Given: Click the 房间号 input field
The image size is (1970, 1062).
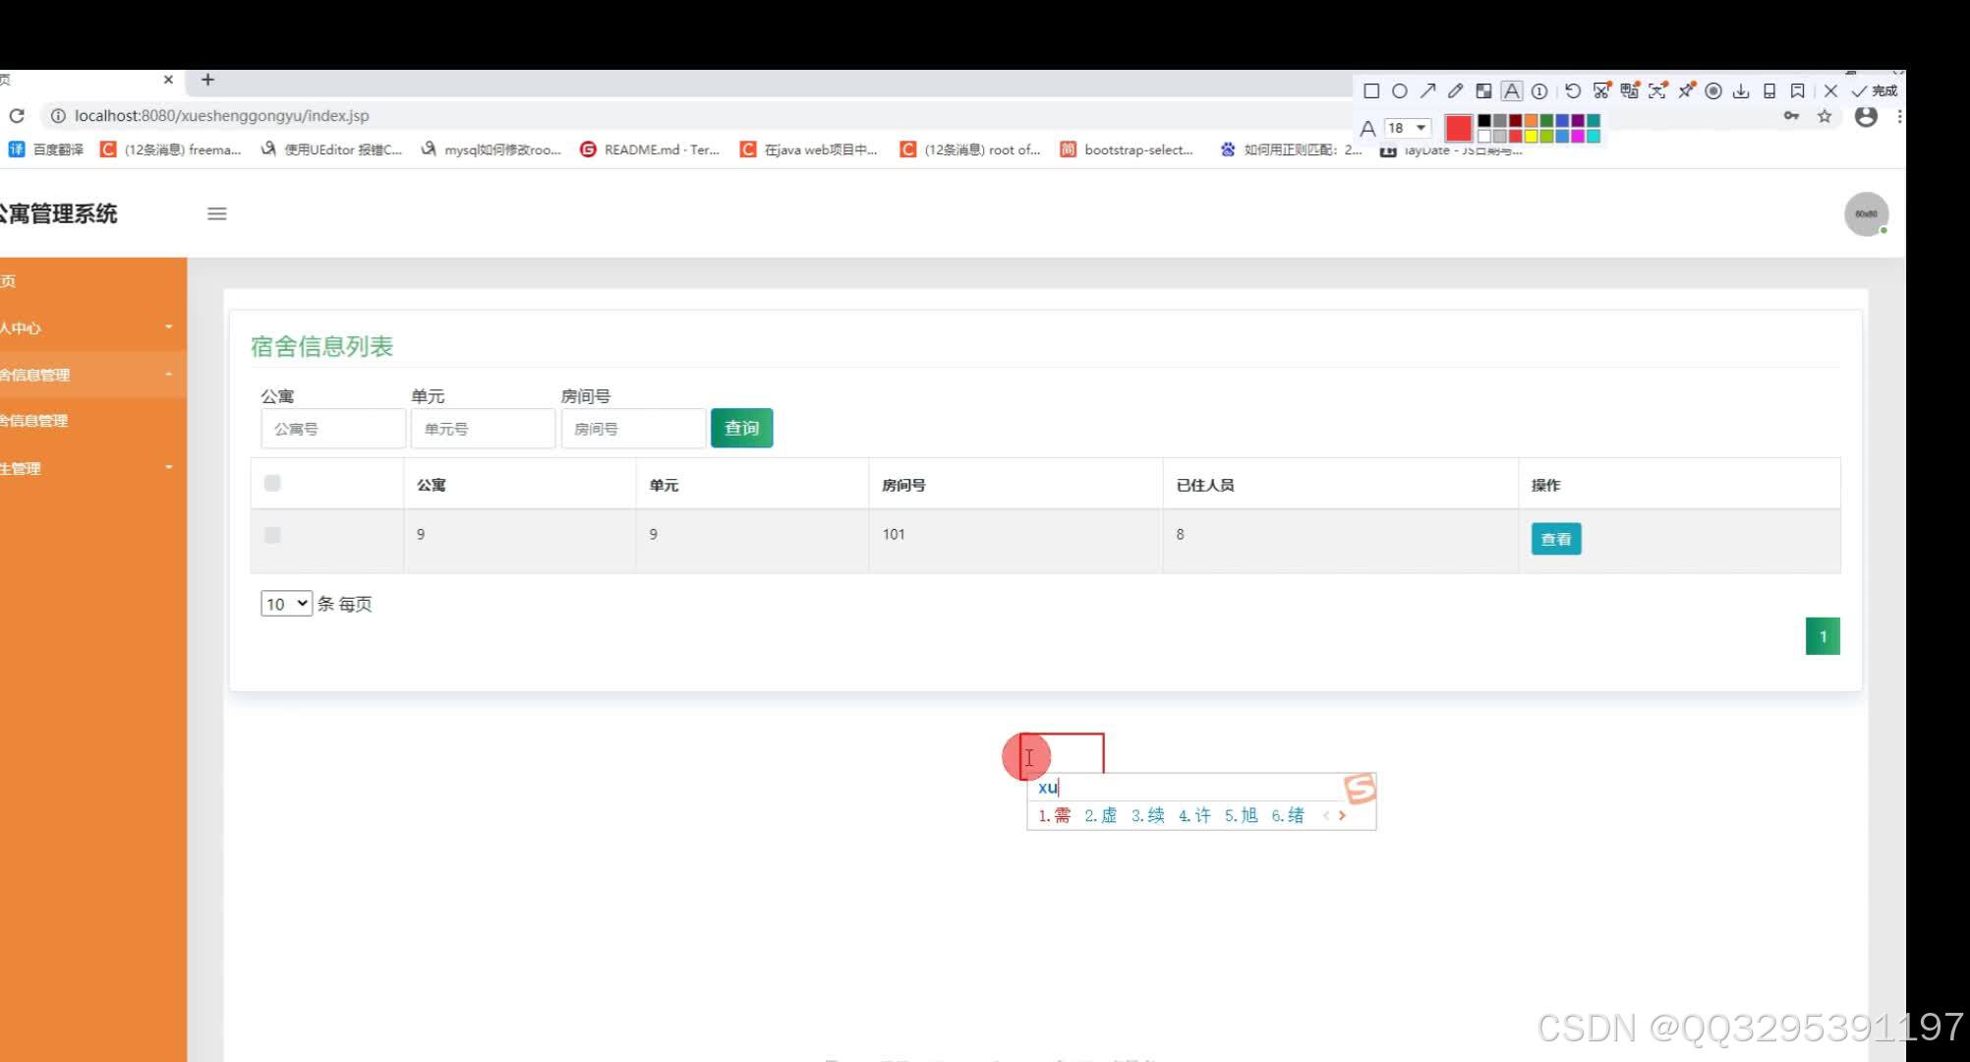Looking at the screenshot, I should 633,429.
